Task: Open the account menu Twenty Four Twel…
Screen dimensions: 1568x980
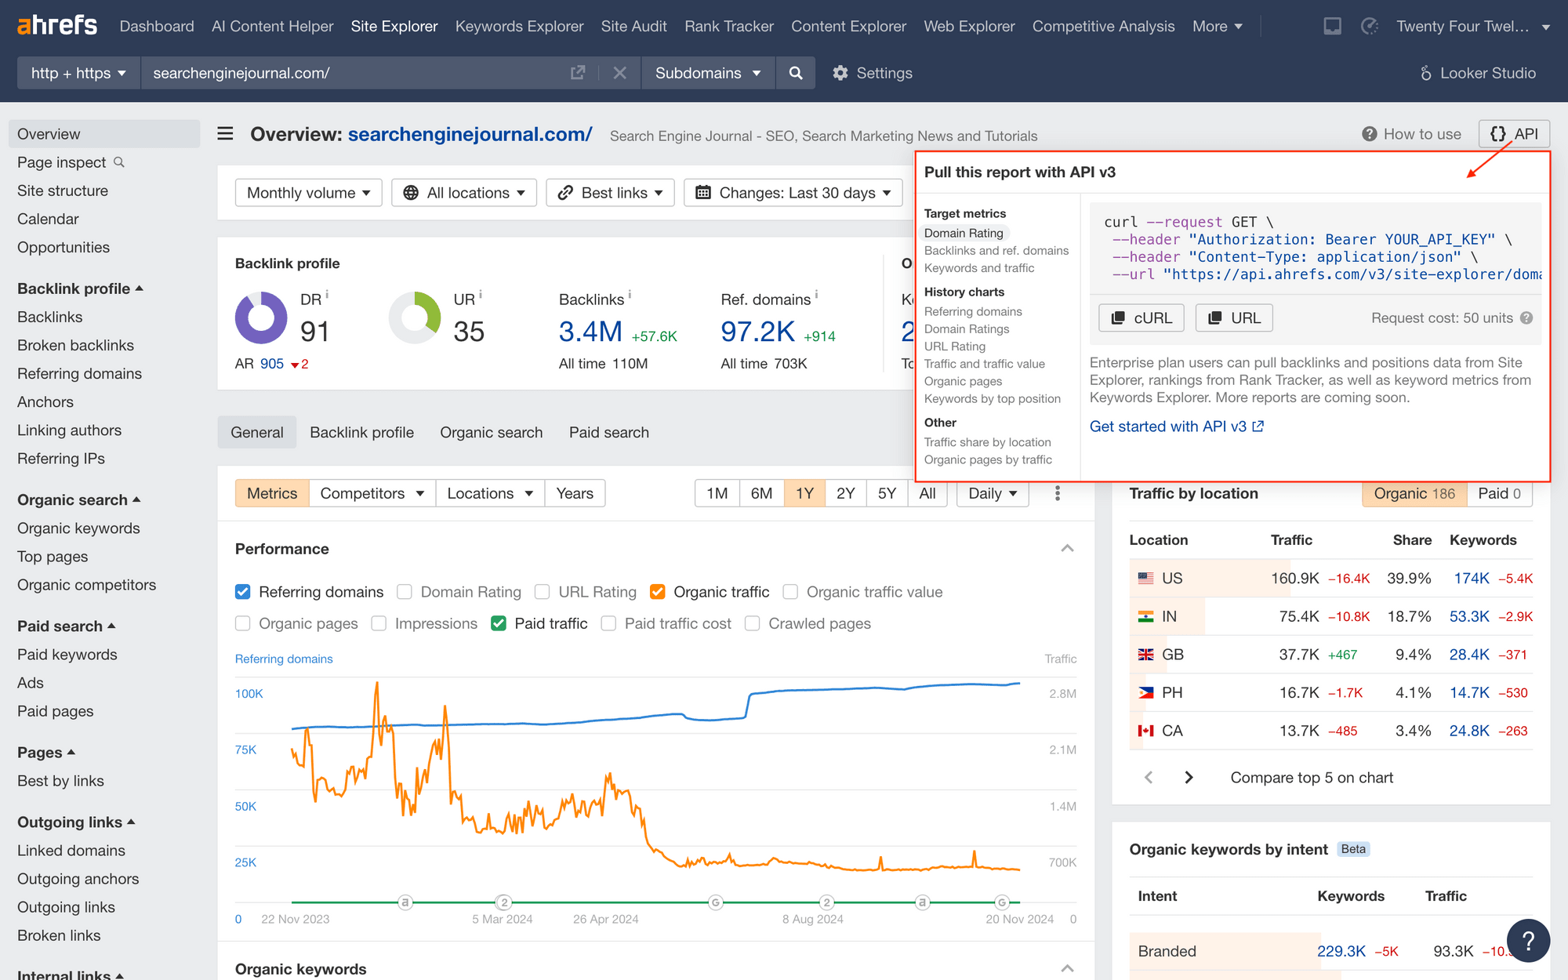Action: pos(1473,27)
